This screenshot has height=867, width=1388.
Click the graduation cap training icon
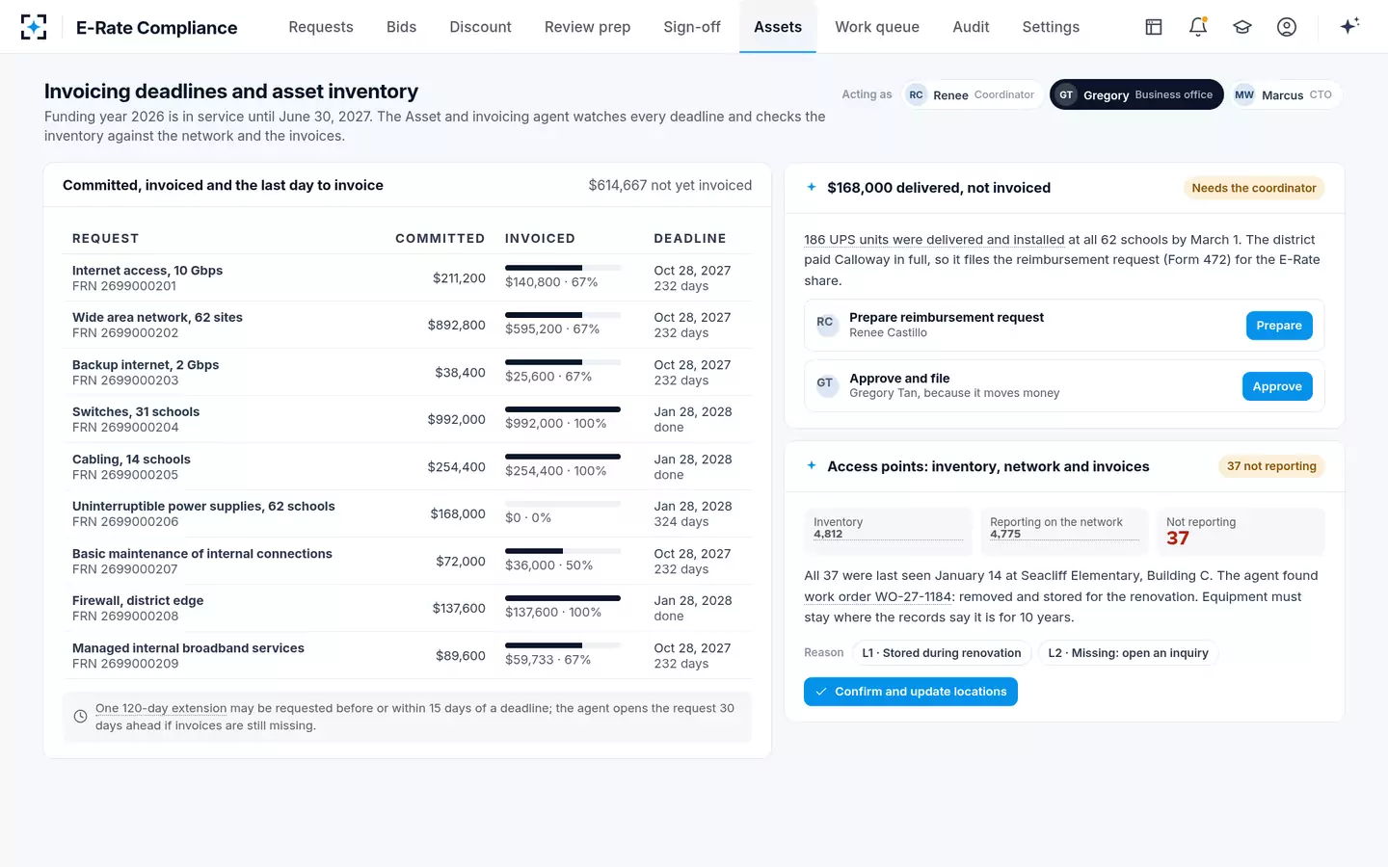point(1242,27)
